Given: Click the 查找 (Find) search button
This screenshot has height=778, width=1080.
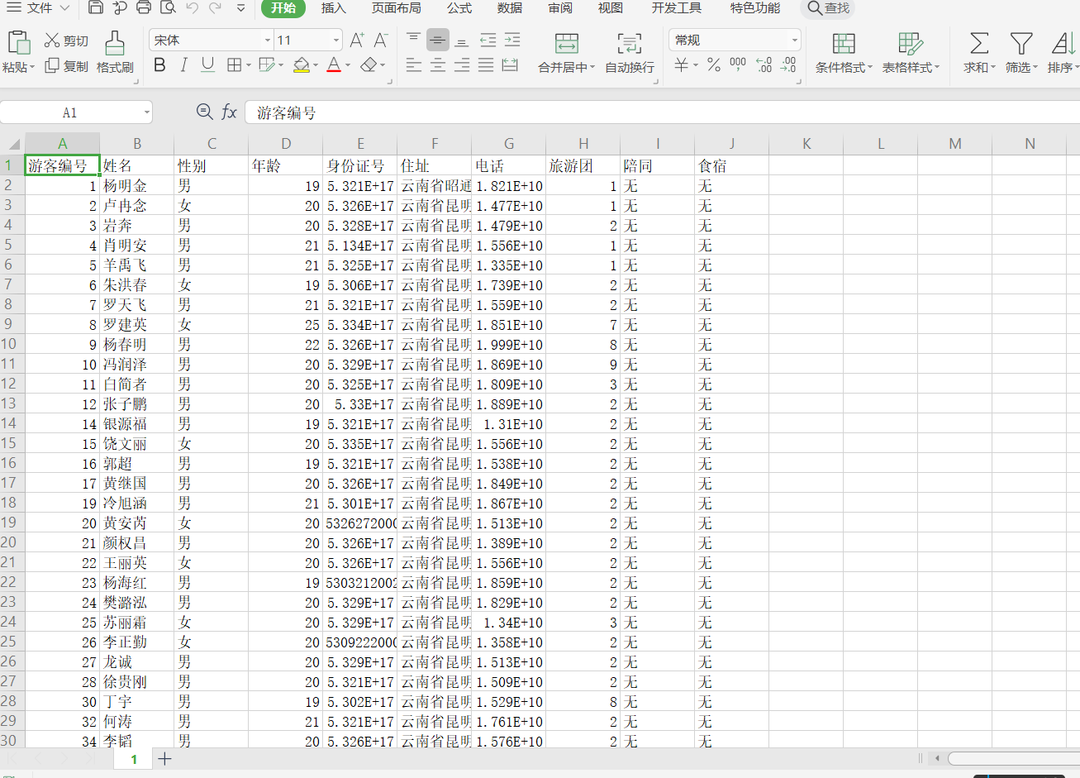Looking at the screenshot, I should click(x=829, y=8).
